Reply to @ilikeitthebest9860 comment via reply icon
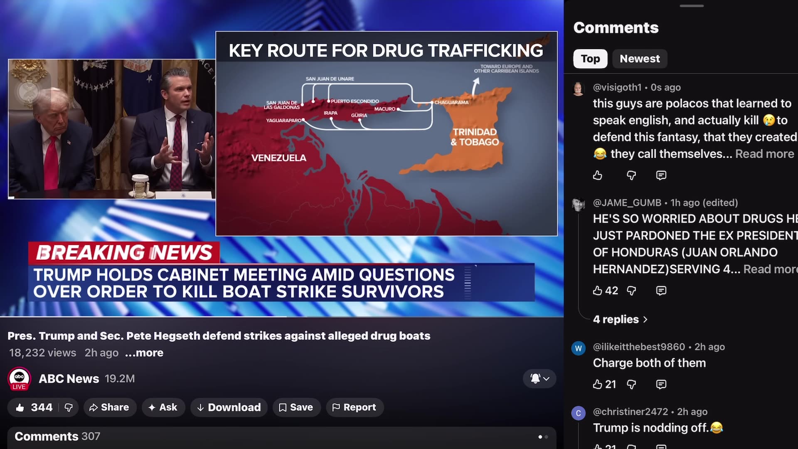This screenshot has width=798, height=449. tap(661, 384)
